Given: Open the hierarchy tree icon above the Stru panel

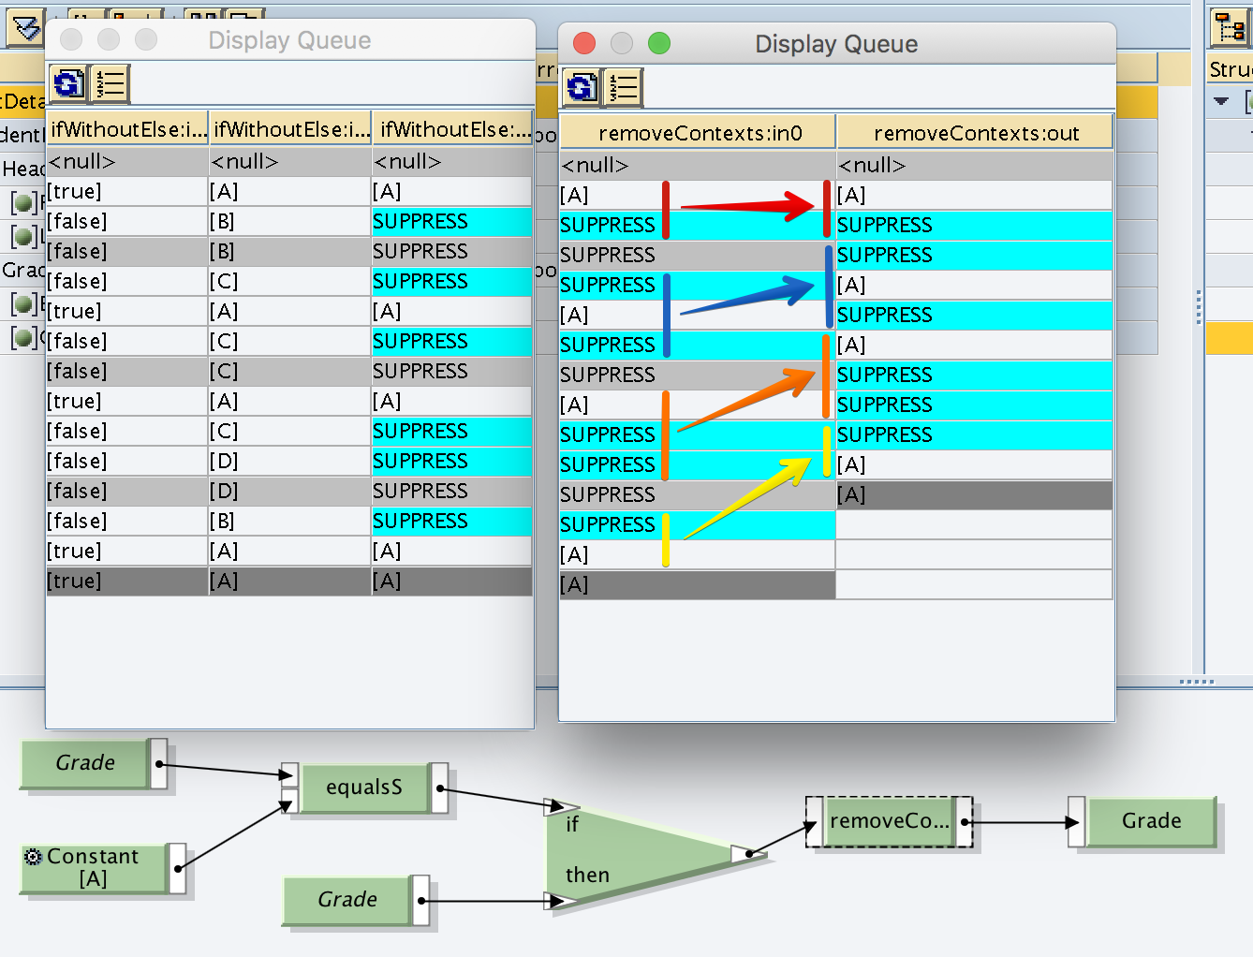Looking at the screenshot, I should click(x=1231, y=27).
